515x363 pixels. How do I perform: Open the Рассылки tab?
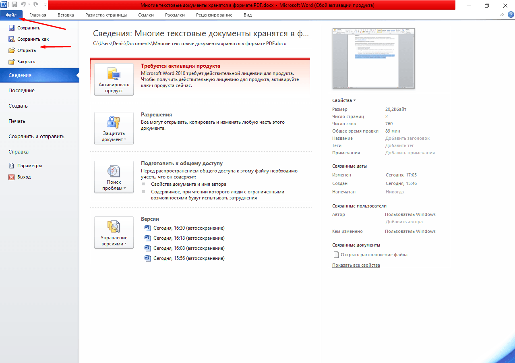click(175, 15)
